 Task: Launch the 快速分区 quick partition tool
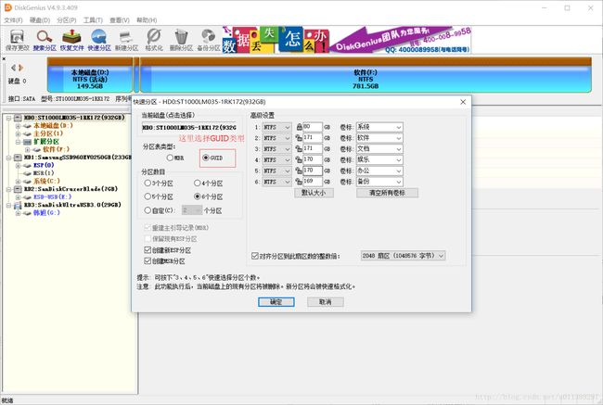pyautogui.click(x=99, y=41)
